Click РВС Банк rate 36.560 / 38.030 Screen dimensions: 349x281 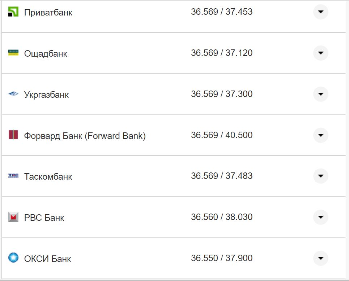(x=222, y=217)
